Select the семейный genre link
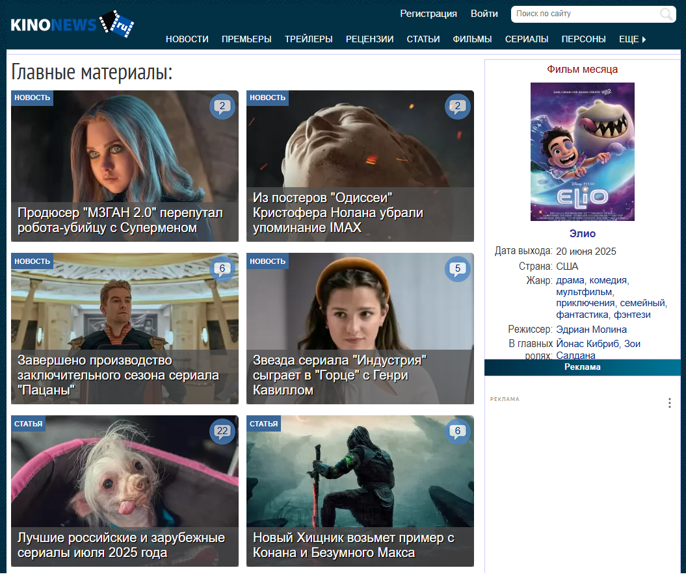686x583 pixels. pos(642,303)
